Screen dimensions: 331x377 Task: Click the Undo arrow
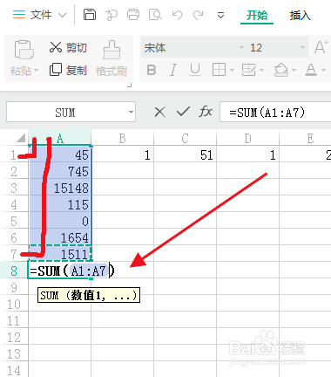[177, 15]
